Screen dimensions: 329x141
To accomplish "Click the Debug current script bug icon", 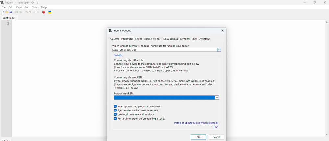I will [x=20, y=12].
